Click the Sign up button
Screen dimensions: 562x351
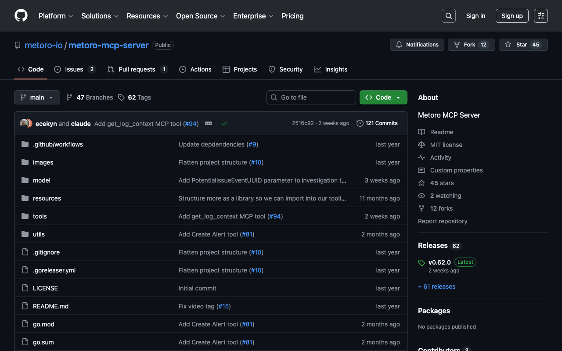coord(512,16)
